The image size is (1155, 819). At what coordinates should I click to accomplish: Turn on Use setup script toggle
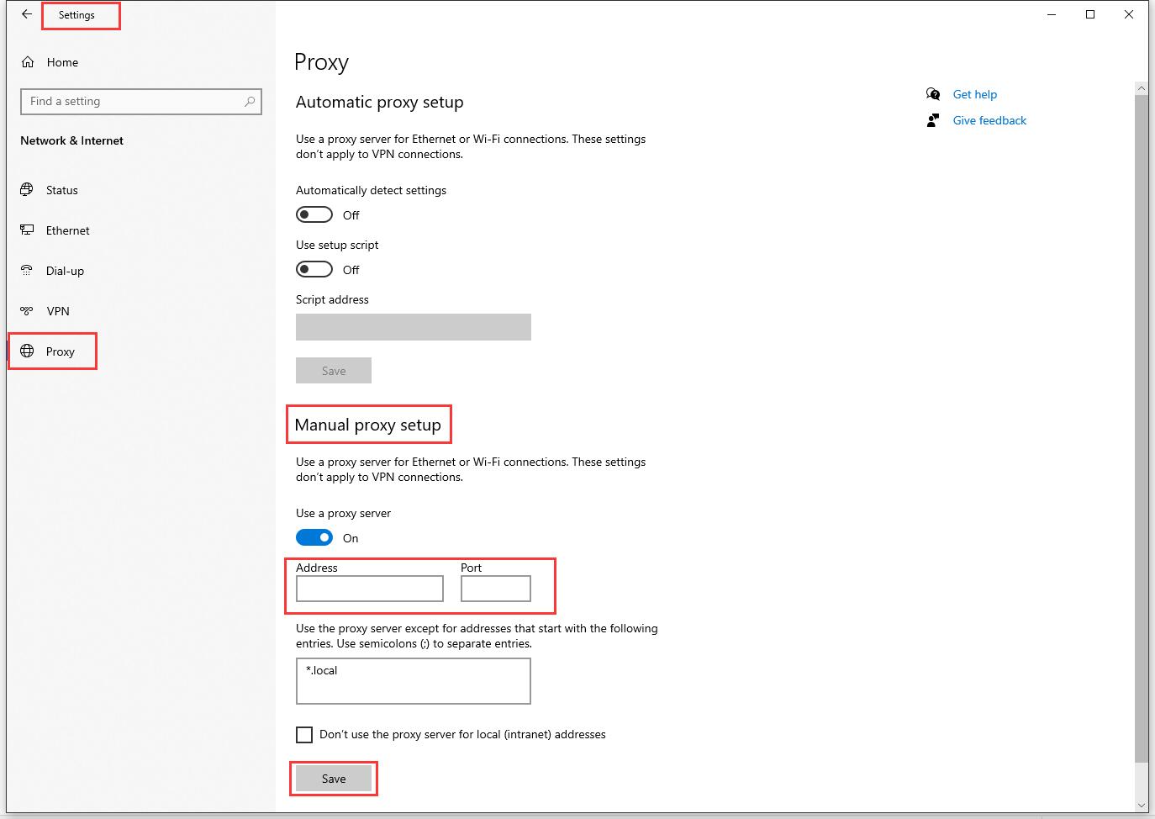tap(314, 270)
